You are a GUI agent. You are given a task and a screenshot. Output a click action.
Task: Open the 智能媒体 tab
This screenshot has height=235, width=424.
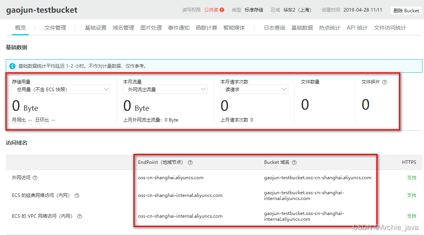pyautogui.click(x=234, y=28)
